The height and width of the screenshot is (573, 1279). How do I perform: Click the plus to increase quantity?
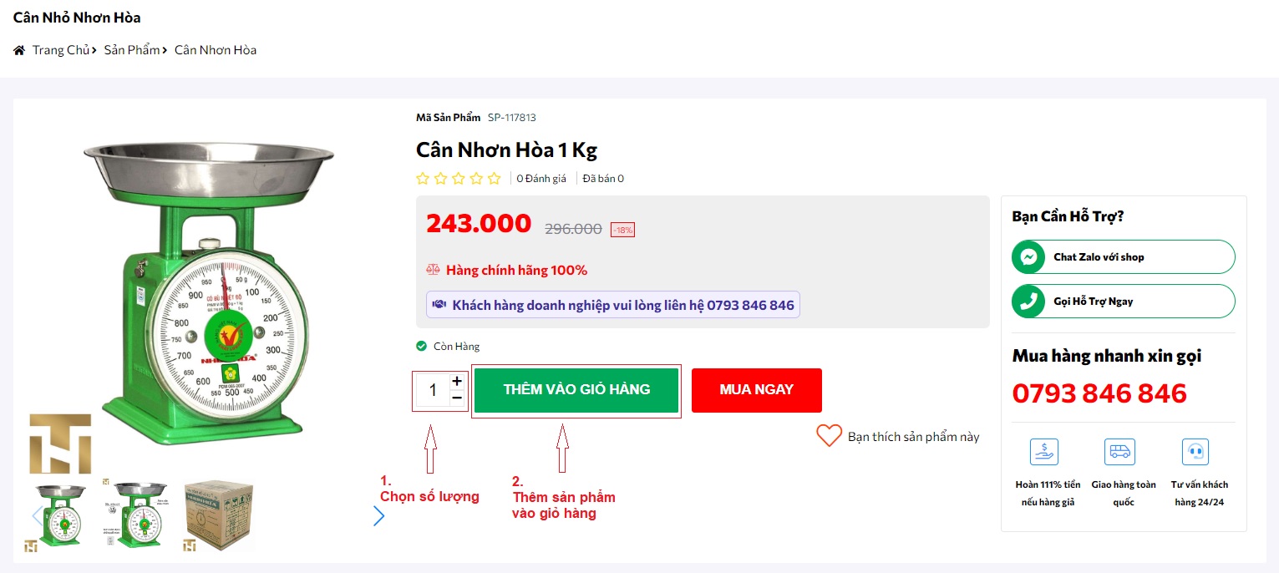point(457,381)
